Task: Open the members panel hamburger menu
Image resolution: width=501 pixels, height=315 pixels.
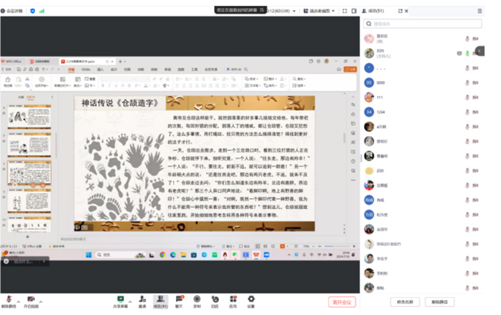Action: pyautogui.click(x=480, y=11)
